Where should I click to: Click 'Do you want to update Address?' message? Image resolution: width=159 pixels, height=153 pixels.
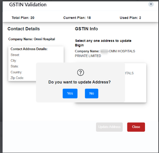coord(80,82)
